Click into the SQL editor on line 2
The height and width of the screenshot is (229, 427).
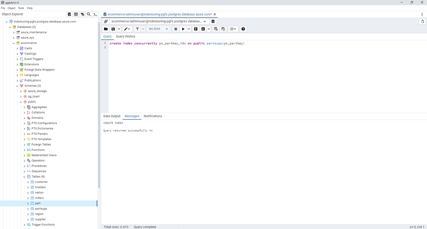pos(267,47)
